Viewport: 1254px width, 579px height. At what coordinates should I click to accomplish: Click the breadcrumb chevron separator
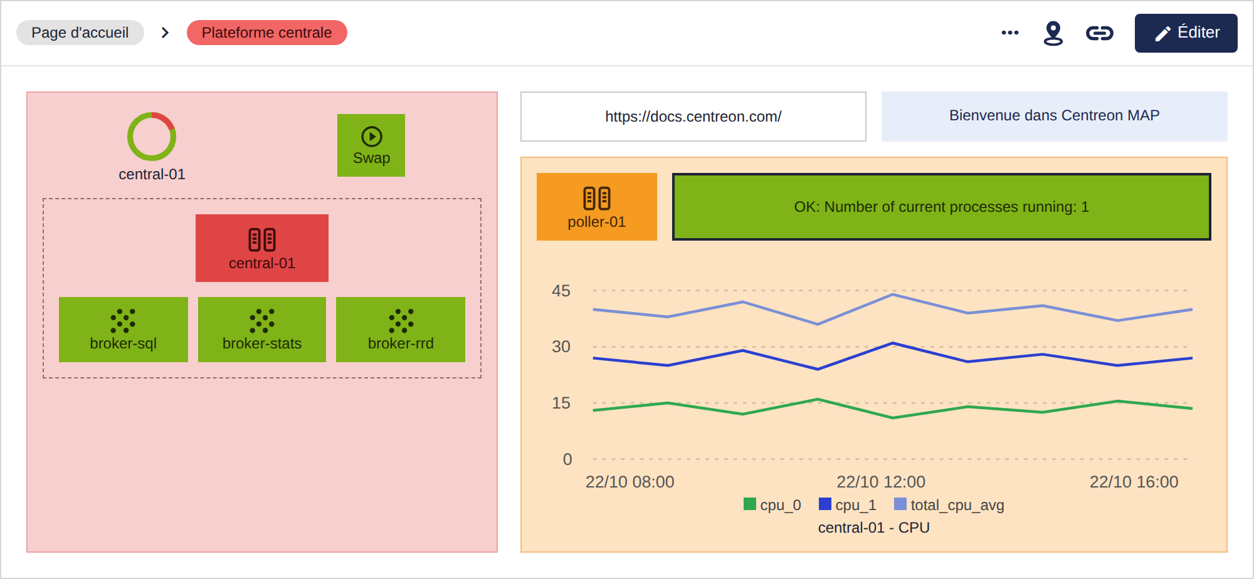coord(165,33)
